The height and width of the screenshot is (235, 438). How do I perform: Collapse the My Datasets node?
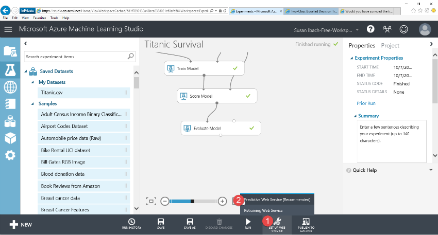32,82
